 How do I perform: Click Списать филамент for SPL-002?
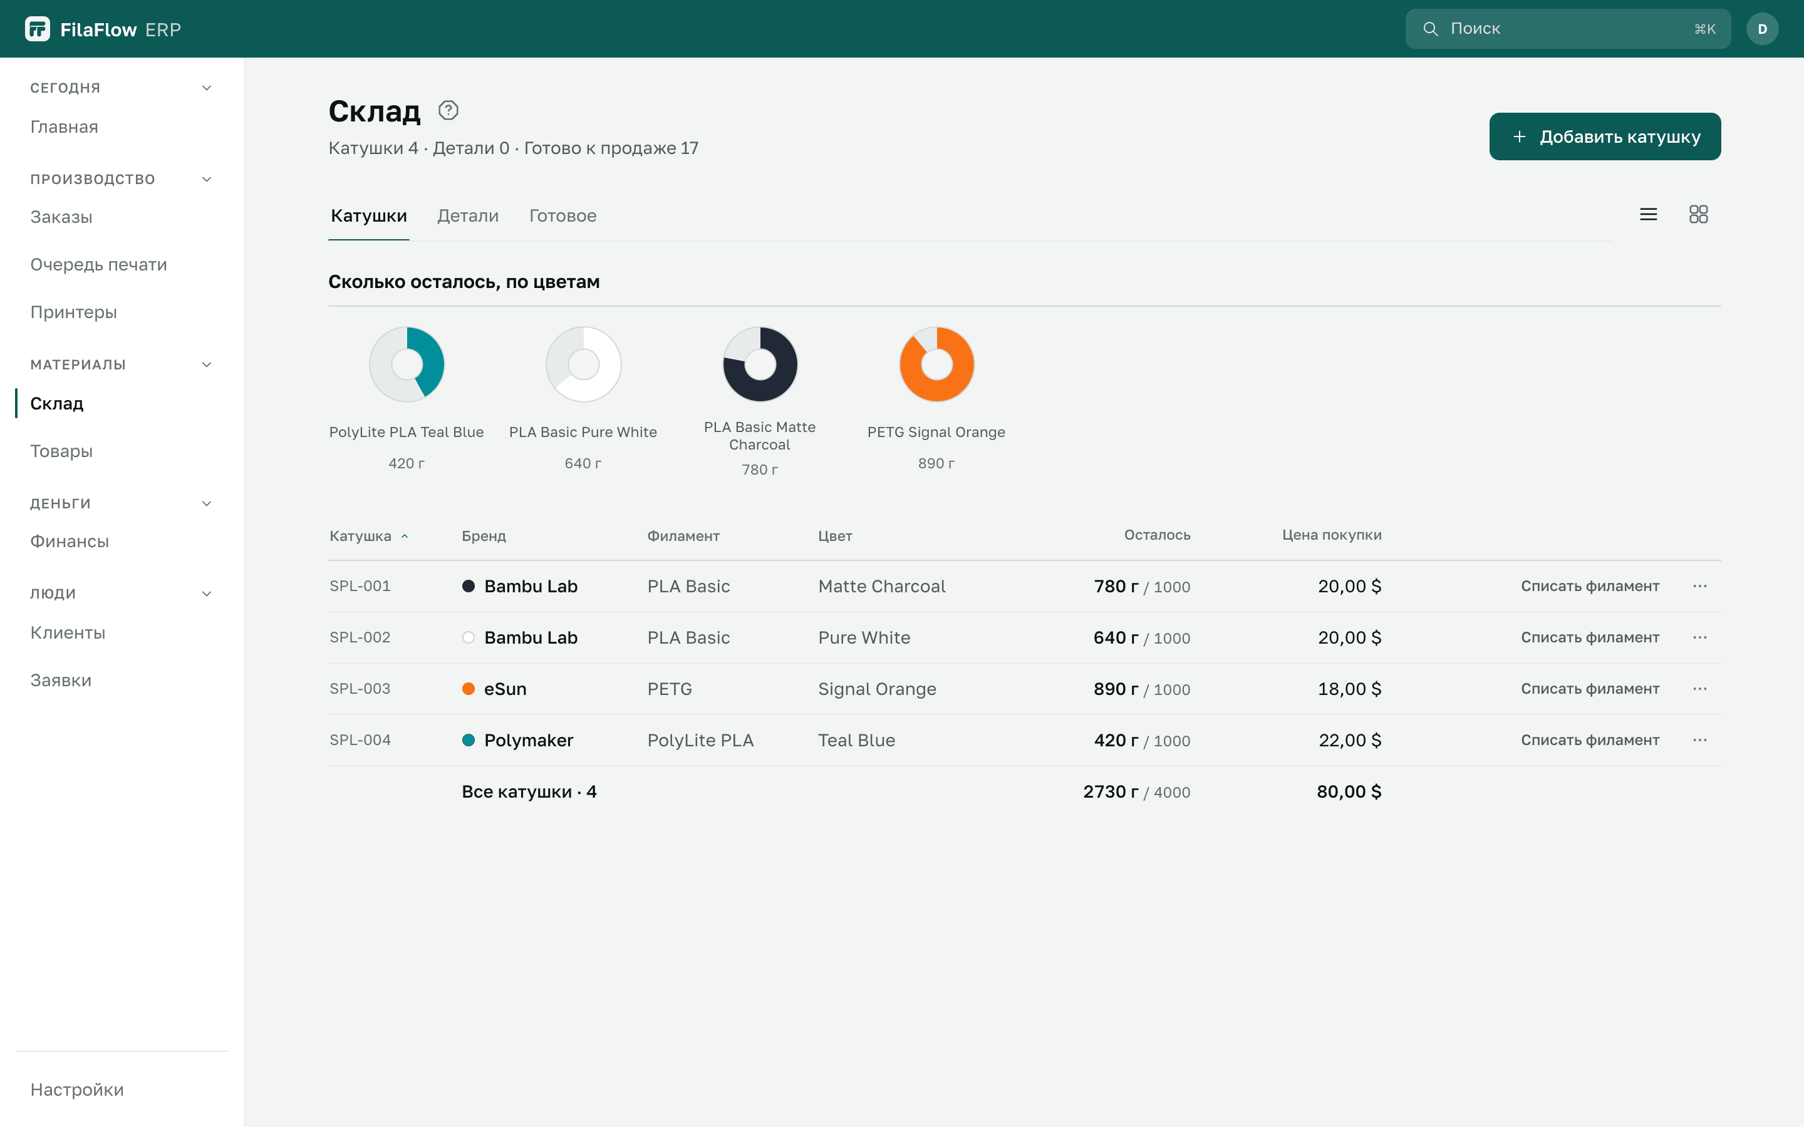1590,637
